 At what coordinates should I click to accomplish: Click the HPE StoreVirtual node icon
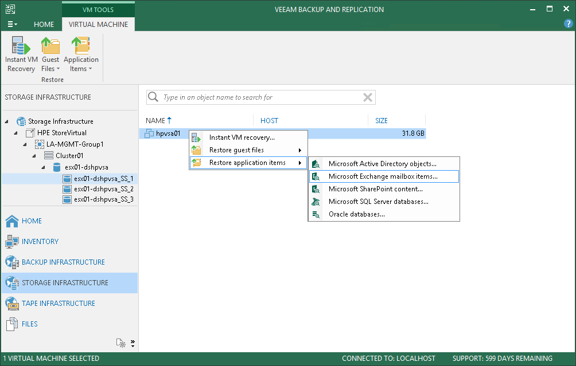point(30,133)
